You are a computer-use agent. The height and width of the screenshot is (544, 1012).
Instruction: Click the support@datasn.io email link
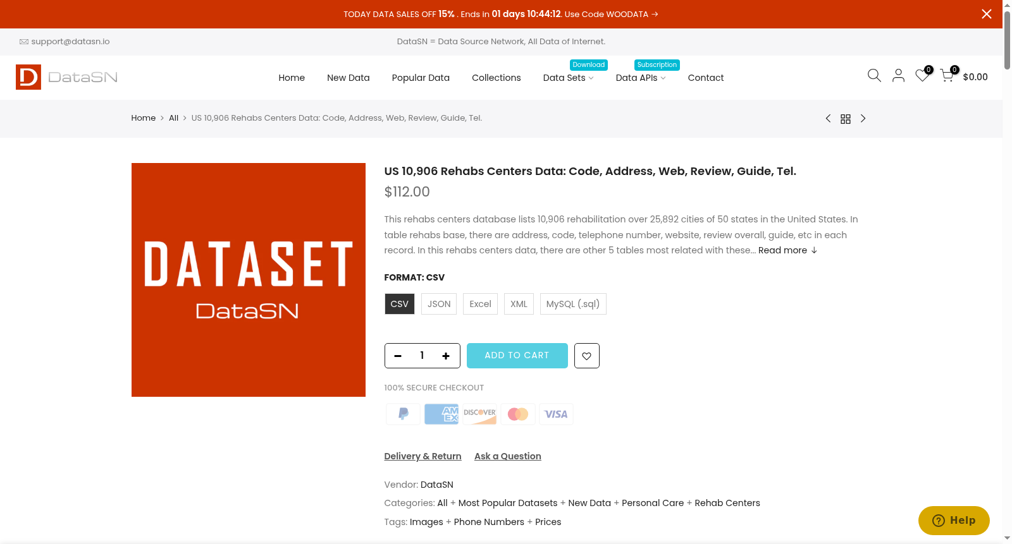(70, 42)
